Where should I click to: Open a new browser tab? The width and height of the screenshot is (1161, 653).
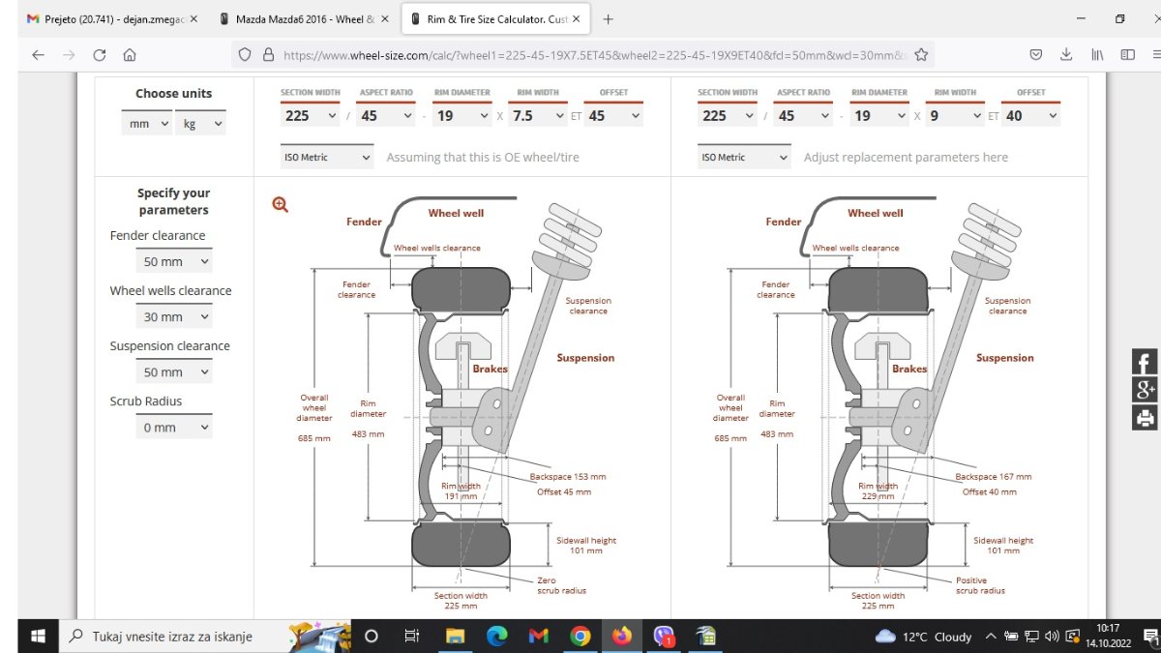(608, 18)
